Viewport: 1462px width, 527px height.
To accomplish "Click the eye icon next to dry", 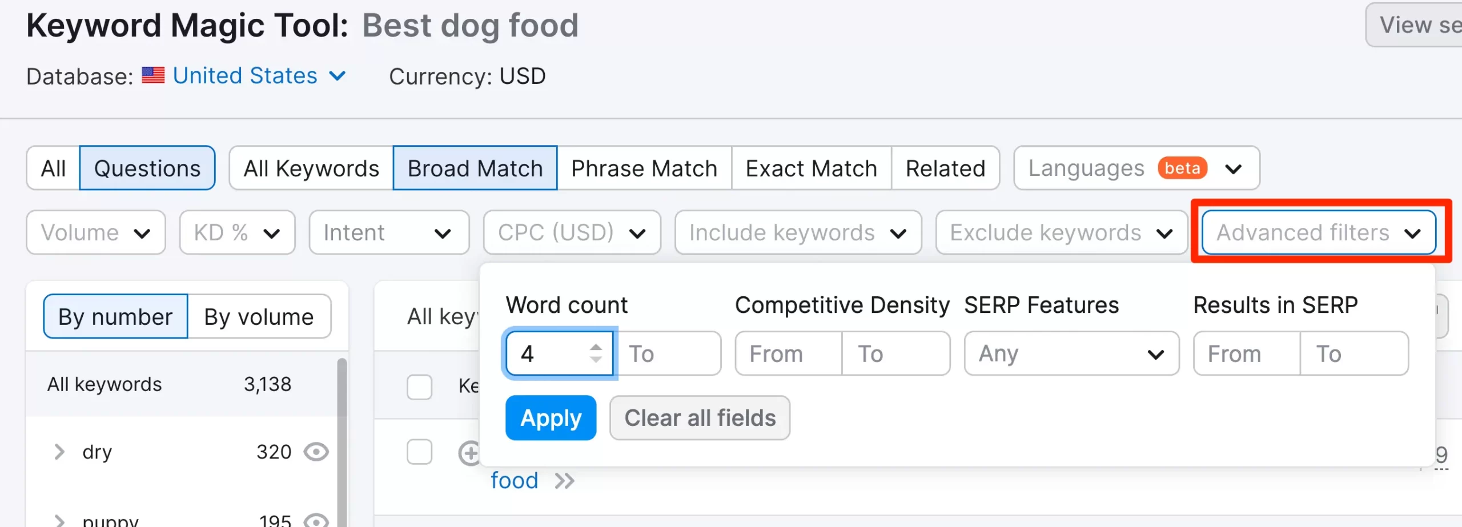I will 316,452.
